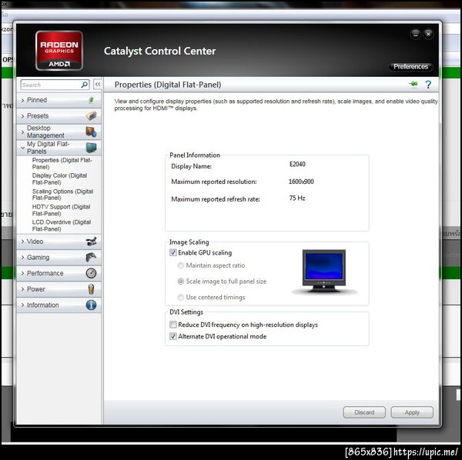
Task: Click the Video camera icon
Action: 92,242
